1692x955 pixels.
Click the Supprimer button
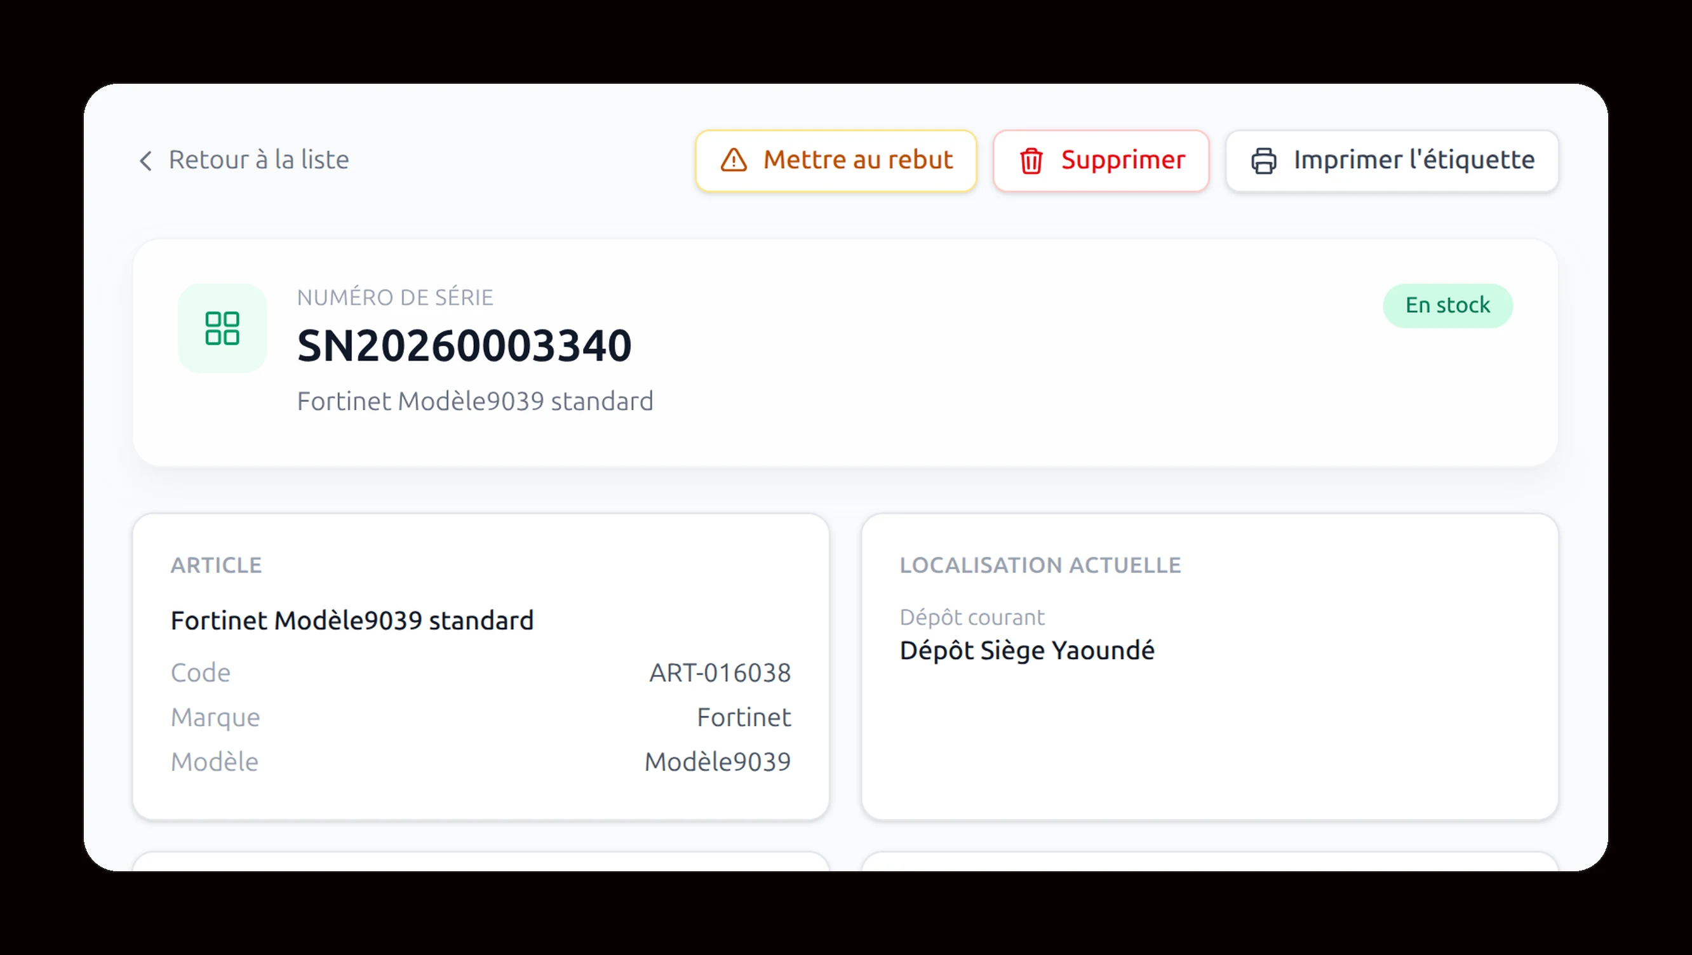(1101, 161)
